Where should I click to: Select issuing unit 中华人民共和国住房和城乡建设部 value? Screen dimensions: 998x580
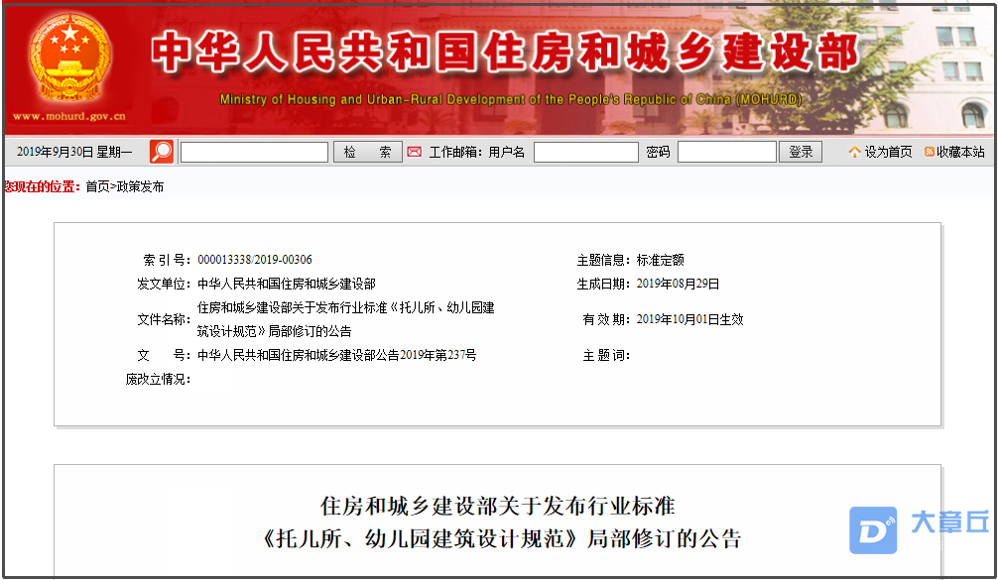click(287, 284)
